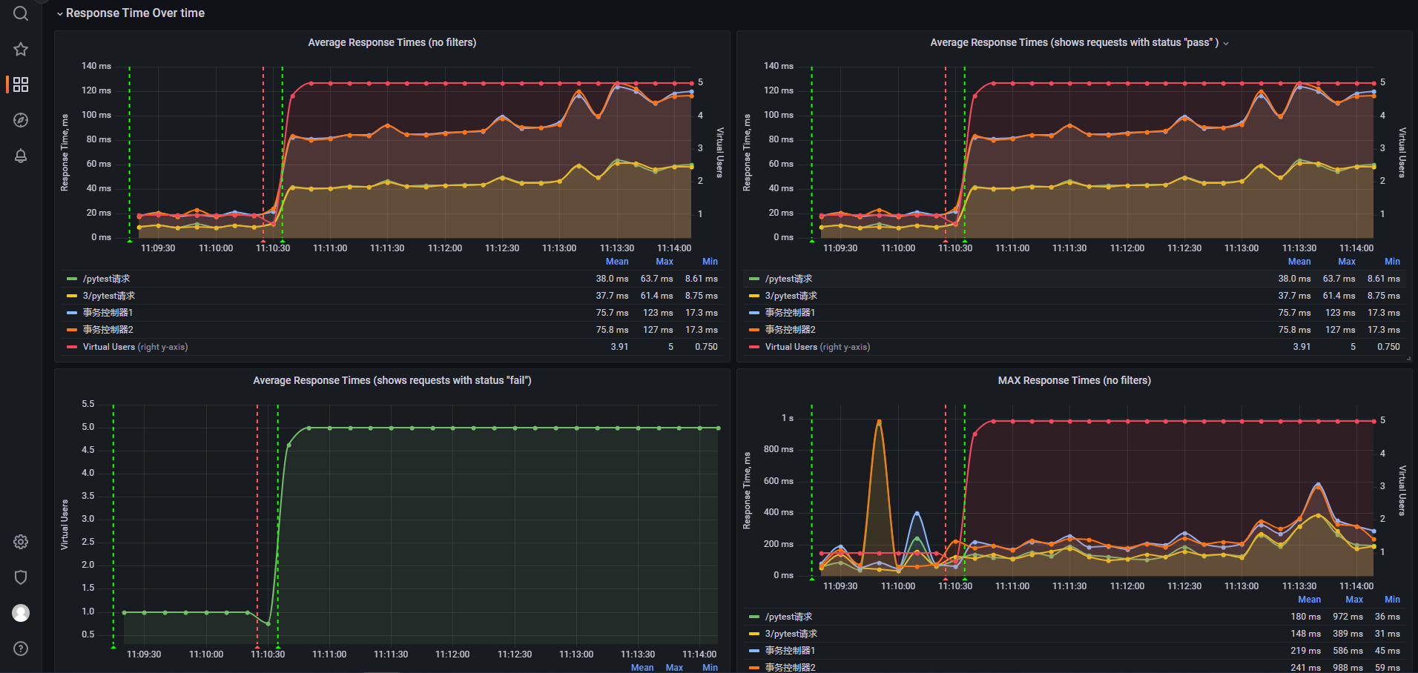Click /pytest请求 color swatch in status "pass" legend

754,279
